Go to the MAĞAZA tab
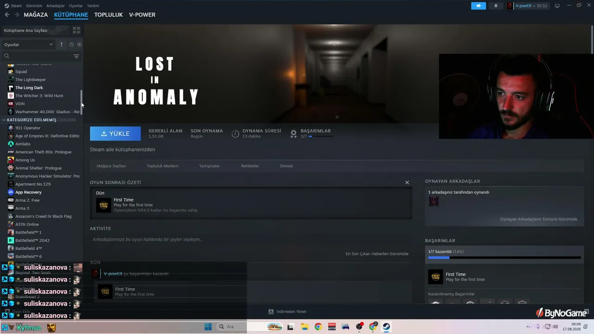Viewport: 594px width, 334px height. (36, 15)
